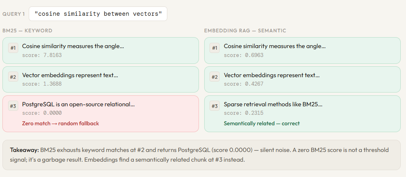Click the "Zero match → random fallback" warning

point(60,123)
